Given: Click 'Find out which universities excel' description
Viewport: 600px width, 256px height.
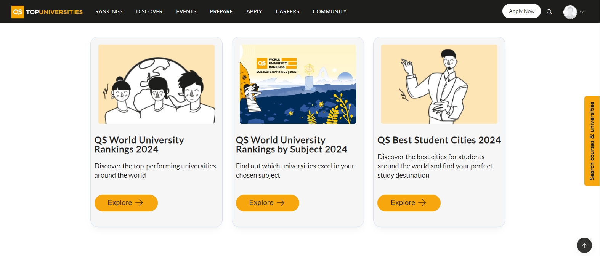Looking at the screenshot, I should point(295,171).
